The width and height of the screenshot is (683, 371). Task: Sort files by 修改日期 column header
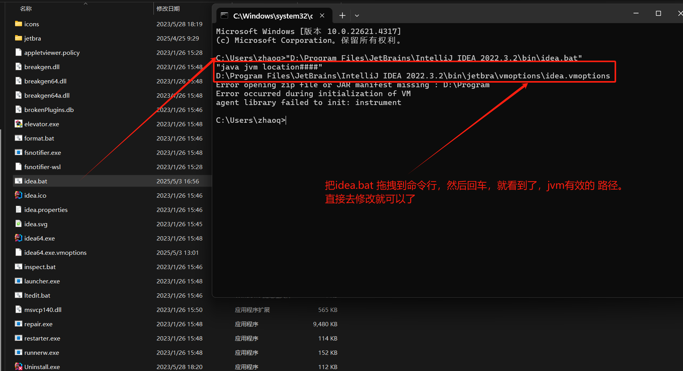pos(168,8)
